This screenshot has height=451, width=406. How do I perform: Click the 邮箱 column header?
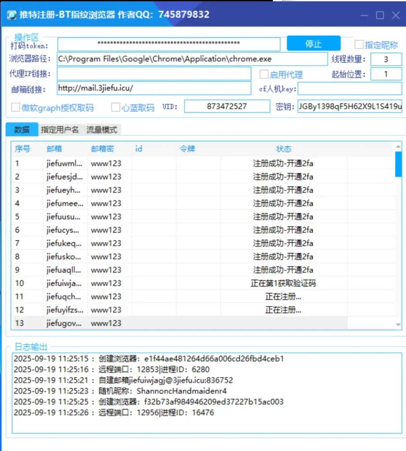click(x=54, y=149)
